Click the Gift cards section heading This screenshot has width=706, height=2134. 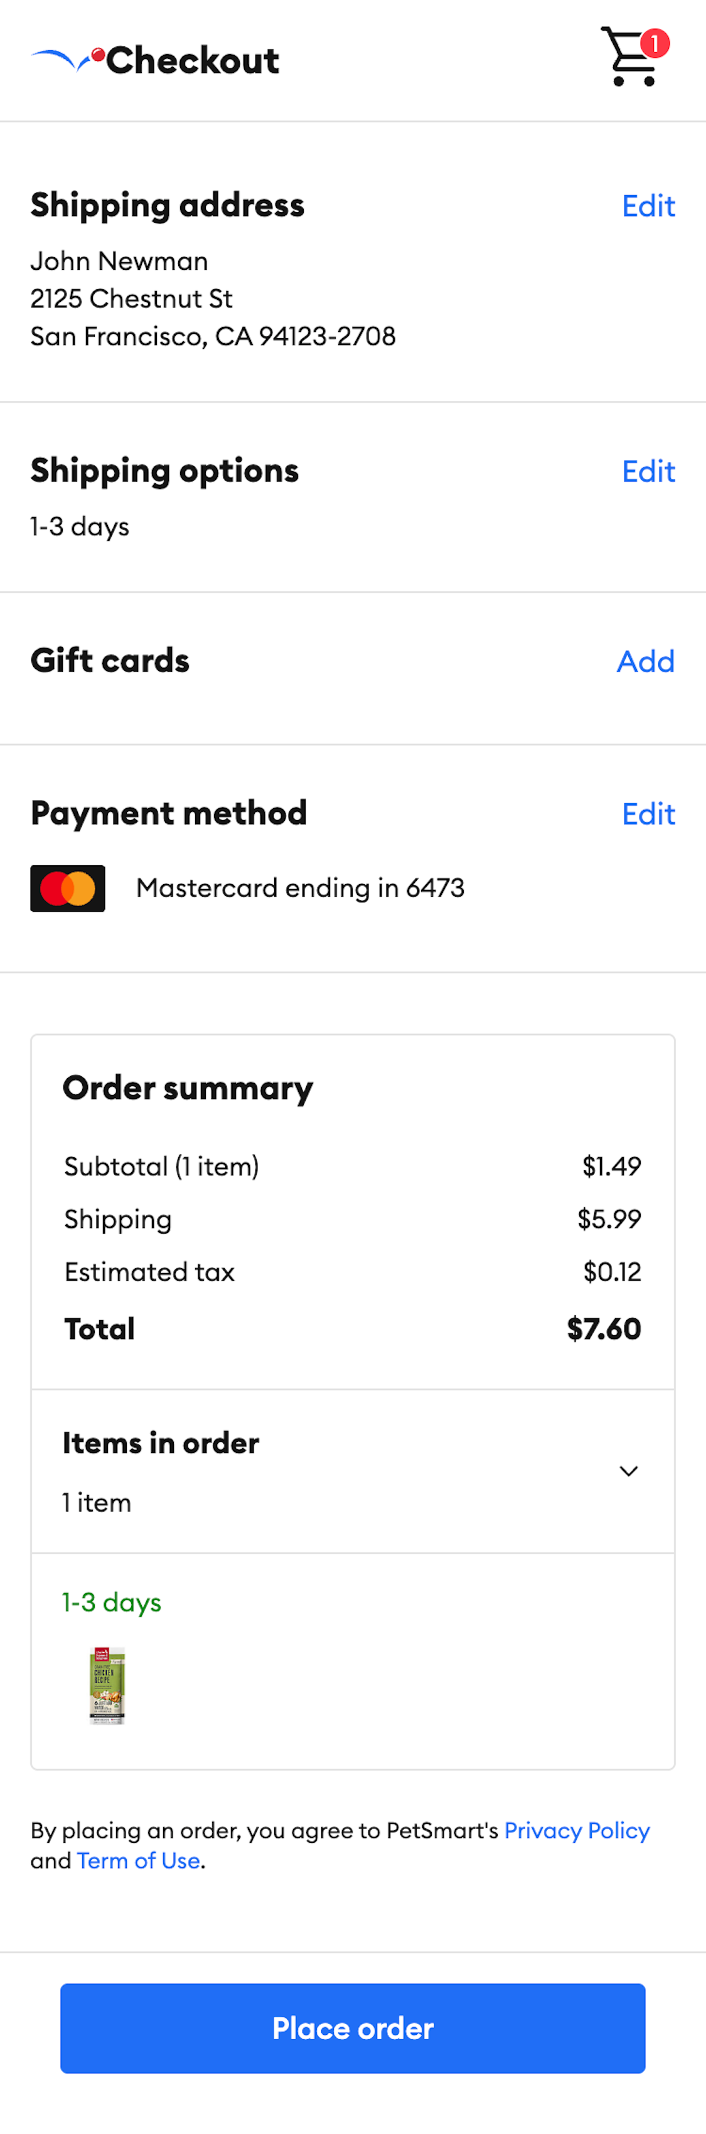tap(110, 660)
